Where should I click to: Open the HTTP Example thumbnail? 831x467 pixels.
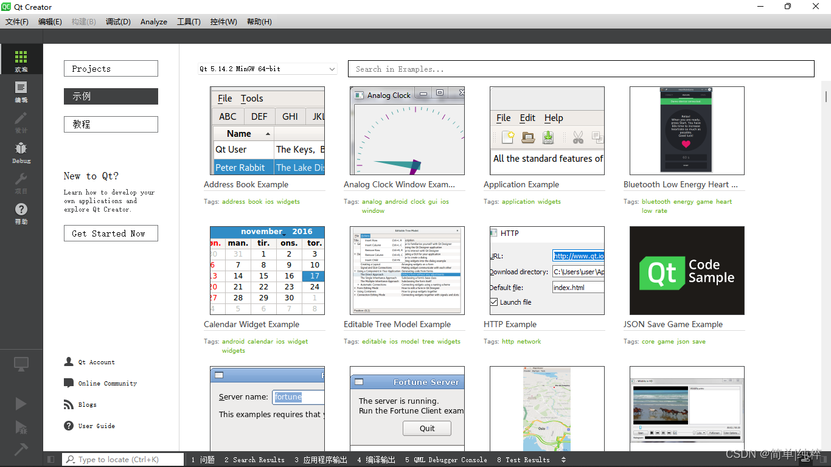click(x=548, y=271)
